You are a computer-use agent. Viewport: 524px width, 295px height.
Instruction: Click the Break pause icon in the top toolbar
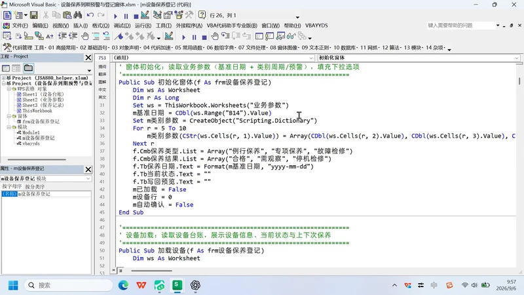pyautogui.click(x=126, y=16)
